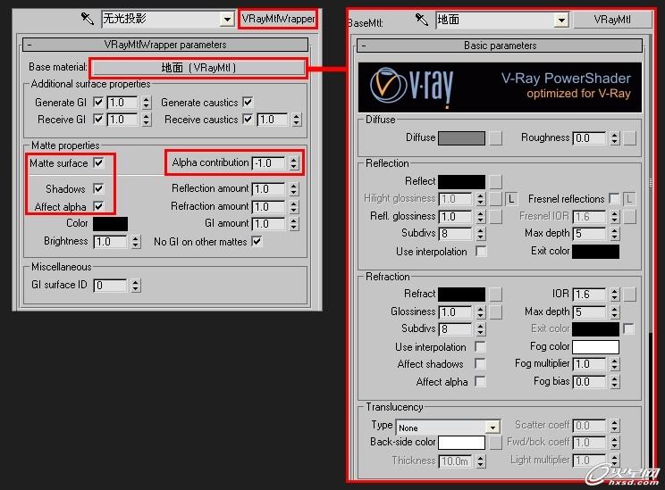The width and height of the screenshot is (665, 490).
Task: Click the Generate GI value field
Action: (x=122, y=103)
